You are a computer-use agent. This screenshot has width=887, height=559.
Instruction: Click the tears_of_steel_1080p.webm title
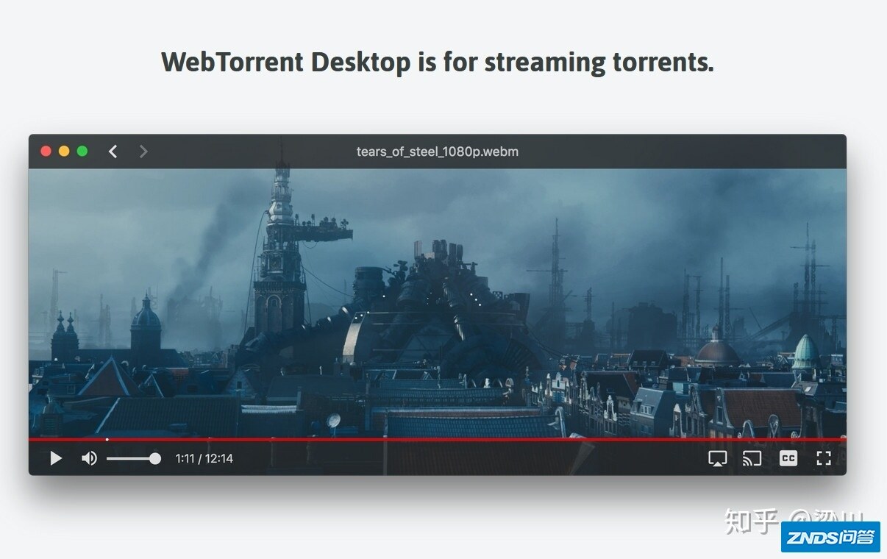438,152
